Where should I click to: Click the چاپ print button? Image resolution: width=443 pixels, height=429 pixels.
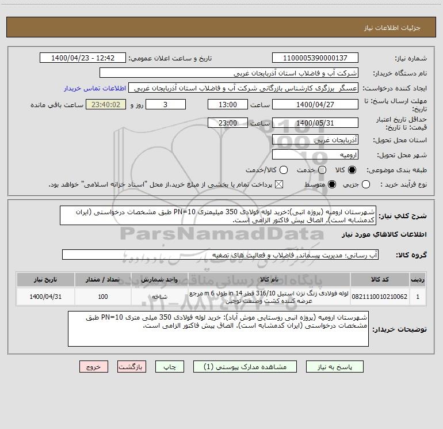(x=170, y=367)
